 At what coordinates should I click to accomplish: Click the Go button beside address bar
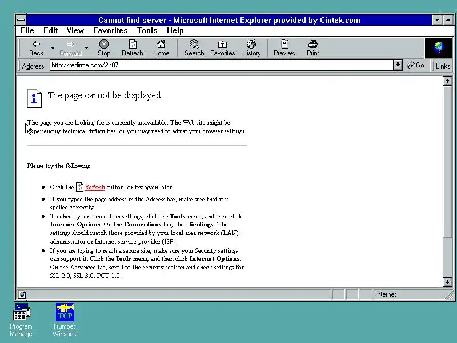(416, 65)
